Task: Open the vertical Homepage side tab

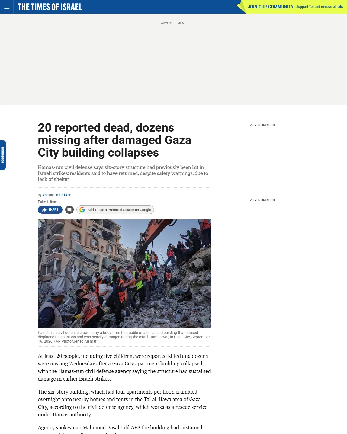Action: pyautogui.click(x=3, y=155)
